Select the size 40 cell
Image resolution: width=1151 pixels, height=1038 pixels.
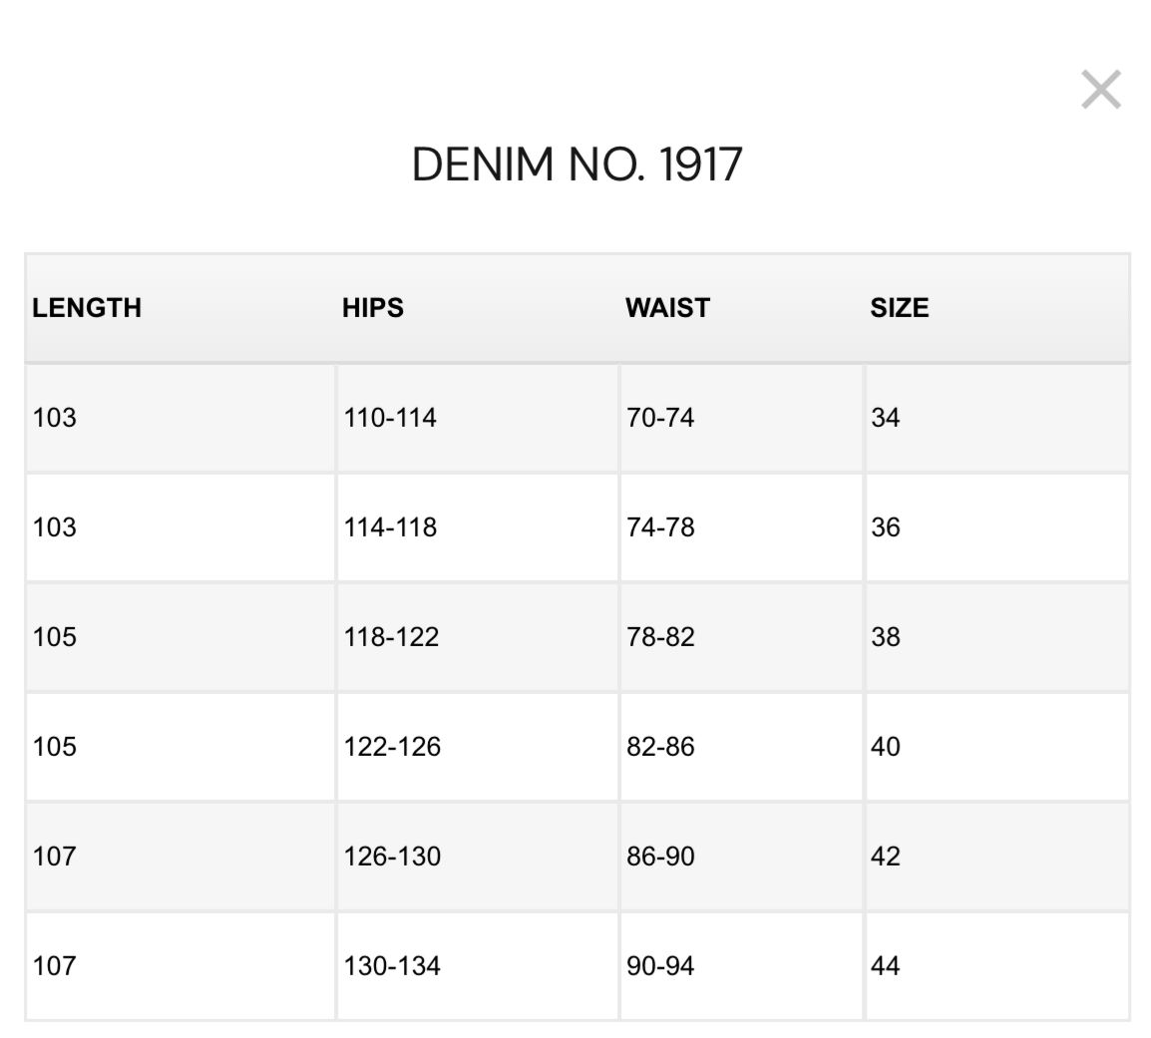(x=886, y=747)
